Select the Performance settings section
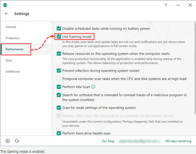The width and height of the screenshot is (196, 154). click(x=14, y=49)
